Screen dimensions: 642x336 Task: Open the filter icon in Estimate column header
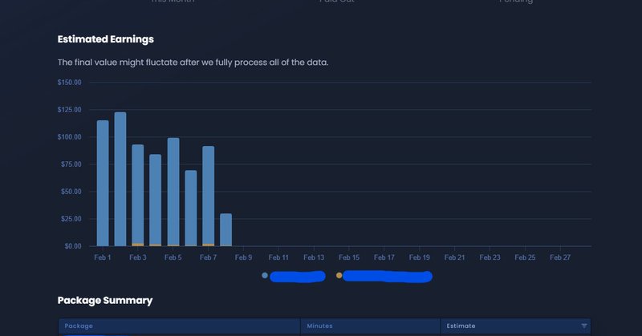pos(584,326)
